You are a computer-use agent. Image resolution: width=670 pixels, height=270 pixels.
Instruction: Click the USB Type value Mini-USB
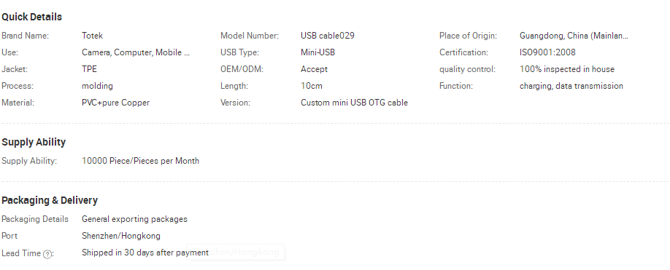click(x=318, y=52)
